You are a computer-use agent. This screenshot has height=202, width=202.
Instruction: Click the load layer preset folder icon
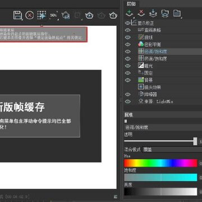click(x=165, y=13)
